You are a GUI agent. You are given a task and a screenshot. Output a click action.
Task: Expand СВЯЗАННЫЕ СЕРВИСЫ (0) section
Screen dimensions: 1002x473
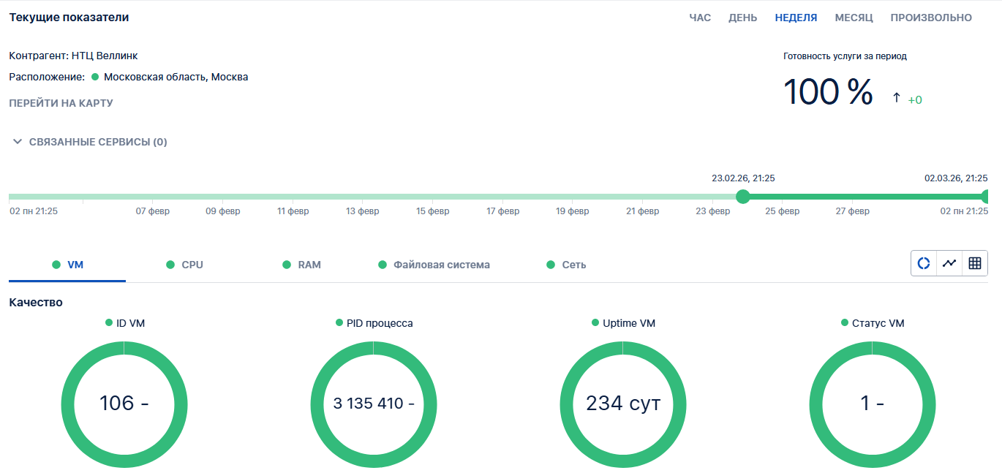tap(89, 142)
